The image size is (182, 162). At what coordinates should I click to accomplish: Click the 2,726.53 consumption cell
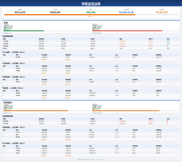44,68
